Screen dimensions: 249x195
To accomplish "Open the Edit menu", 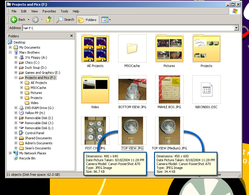I will pyautogui.click(x=24, y=11).
